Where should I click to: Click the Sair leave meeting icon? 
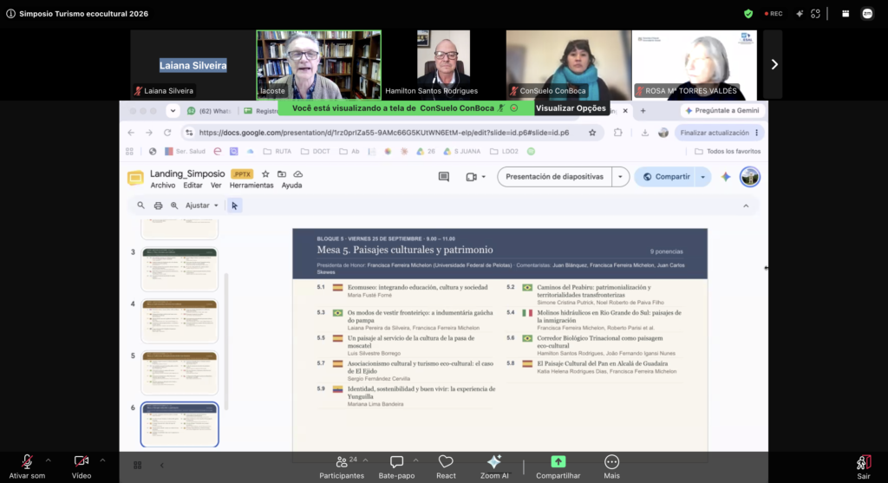[x=863, y=463]
